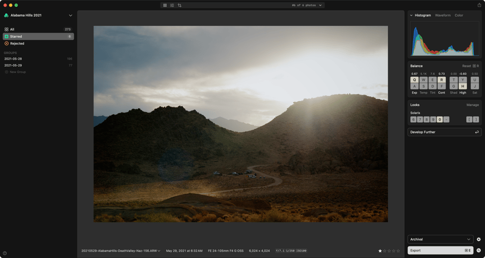Click the 6,024 × 4,024 dimensions text
The image size is (485, 258).
pos(259,251)
